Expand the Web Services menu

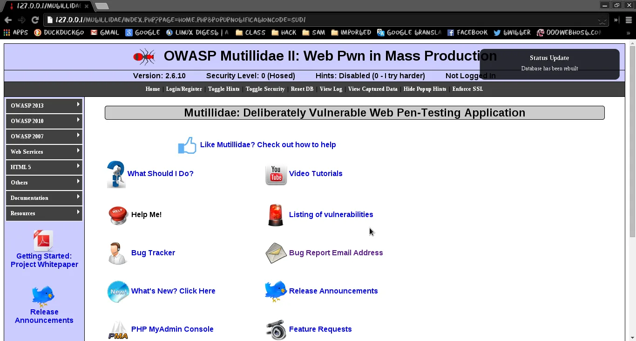tap(44, 152)
